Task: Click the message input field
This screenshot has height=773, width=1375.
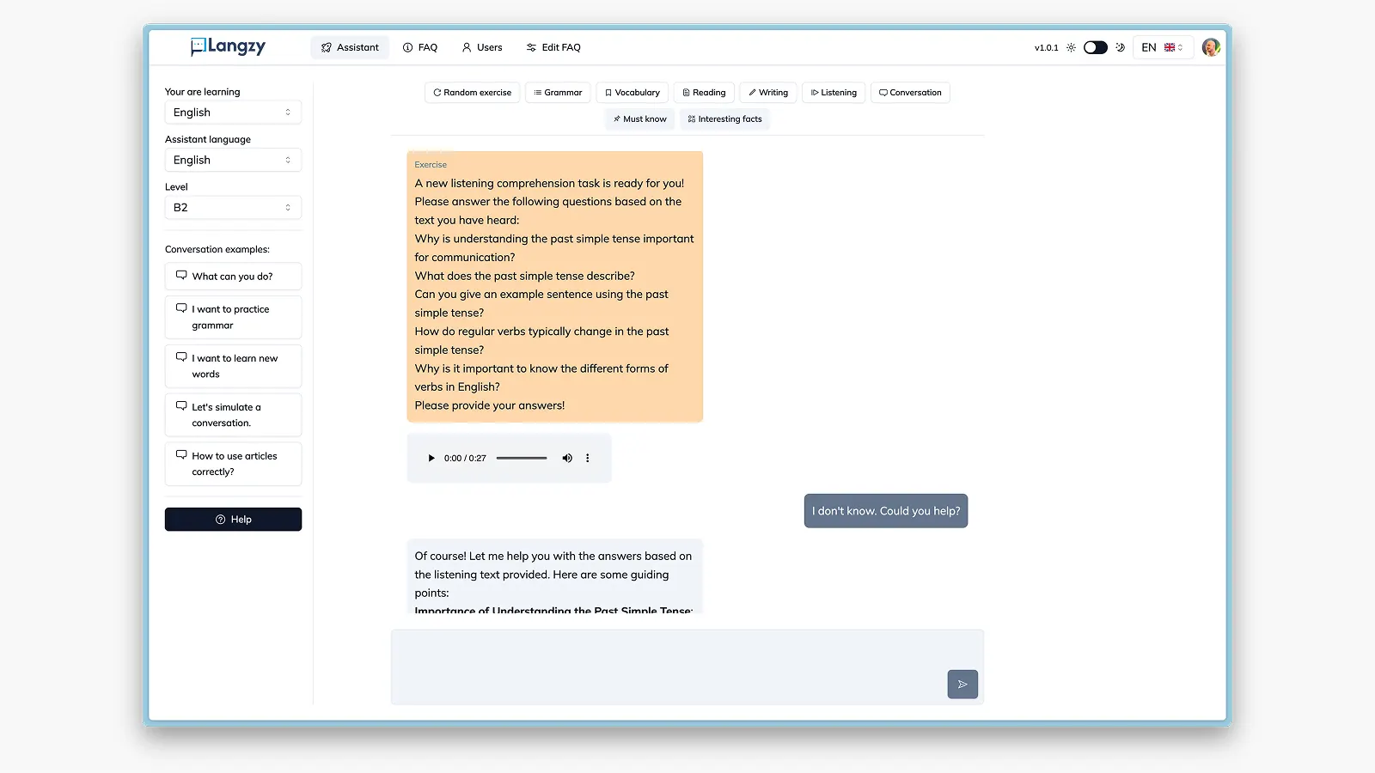Action: (x=687, y=667)
